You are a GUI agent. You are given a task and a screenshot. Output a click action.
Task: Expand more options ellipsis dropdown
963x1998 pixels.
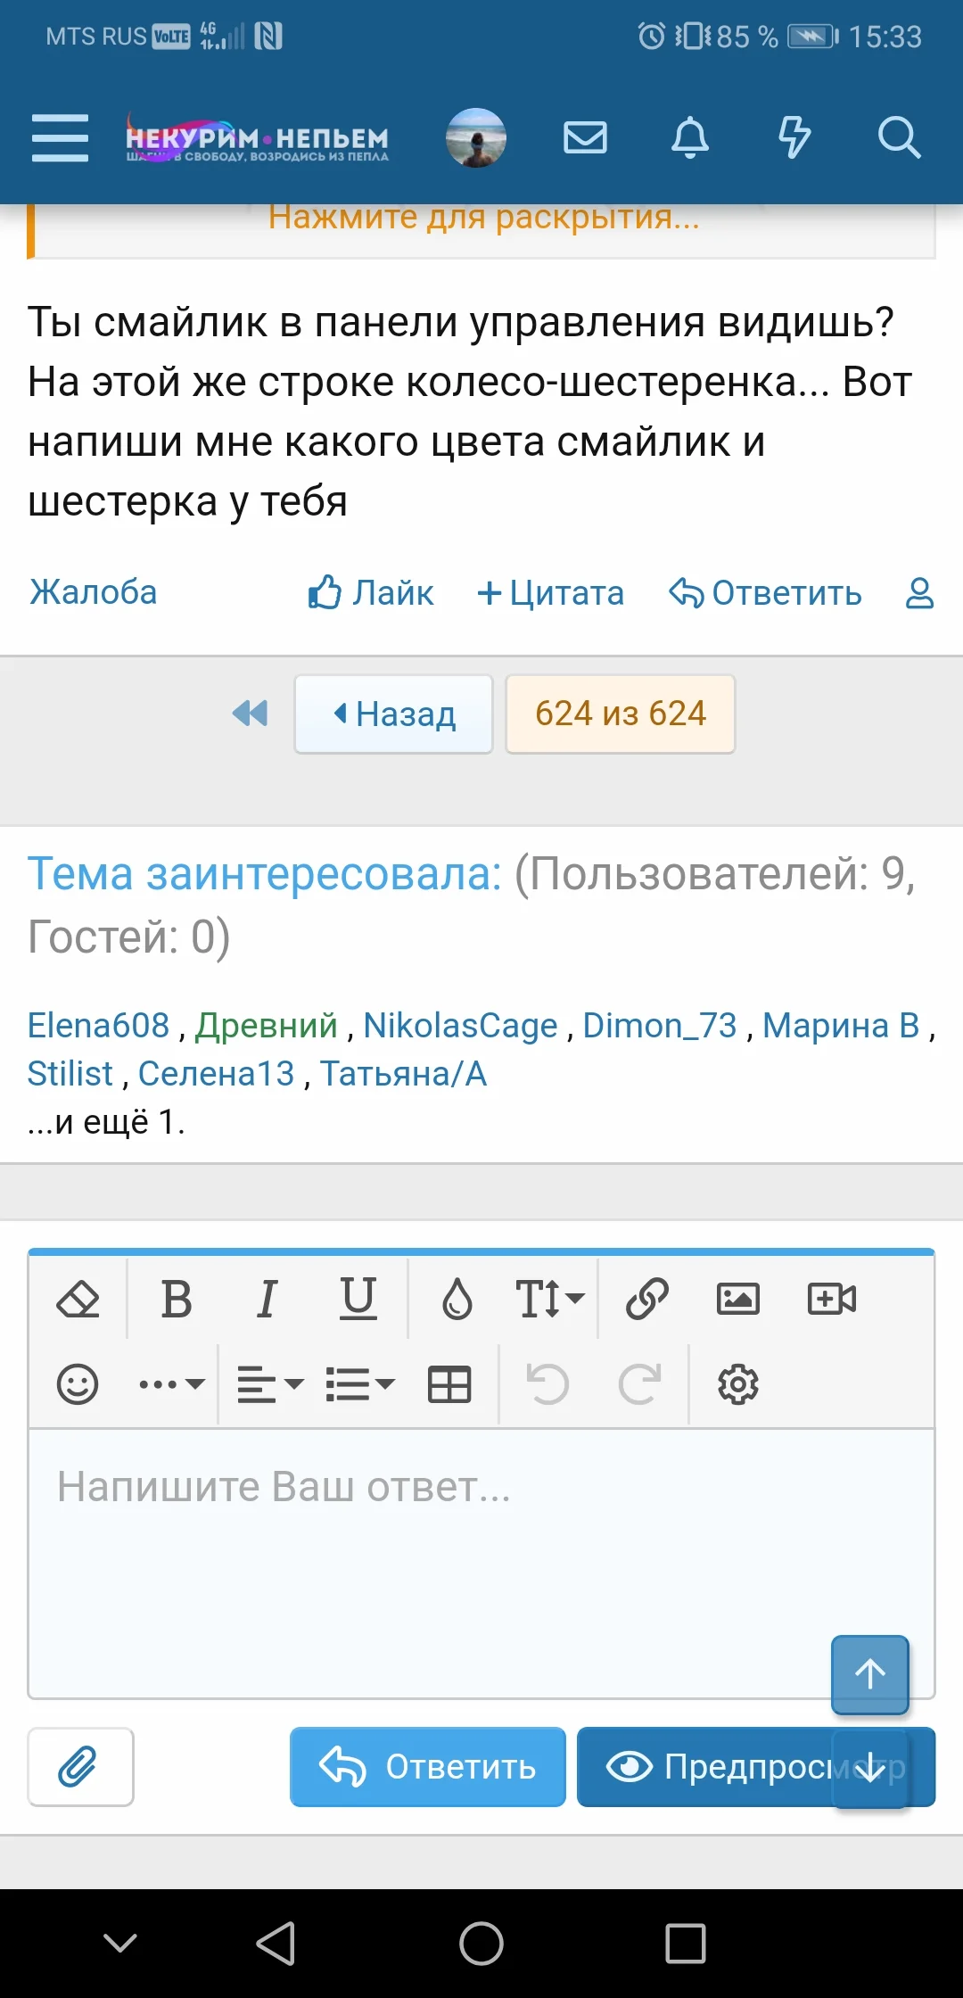(x=171, y=1384)
